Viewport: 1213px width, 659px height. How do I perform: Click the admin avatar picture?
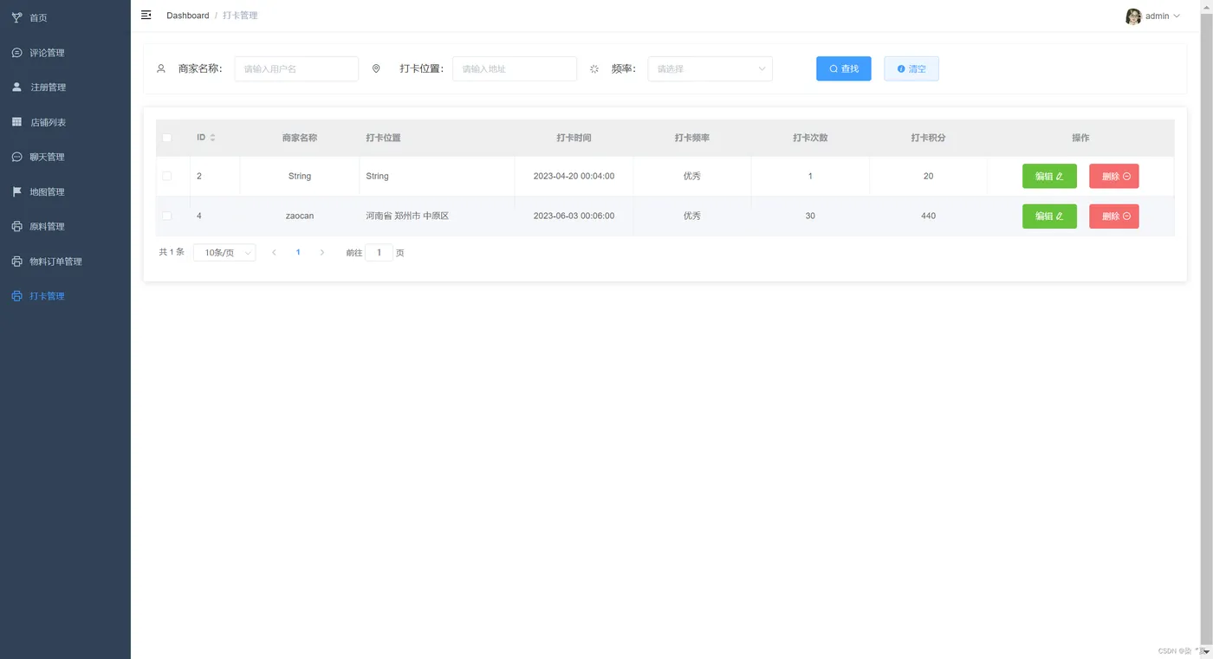click(x=1133, y=16)
